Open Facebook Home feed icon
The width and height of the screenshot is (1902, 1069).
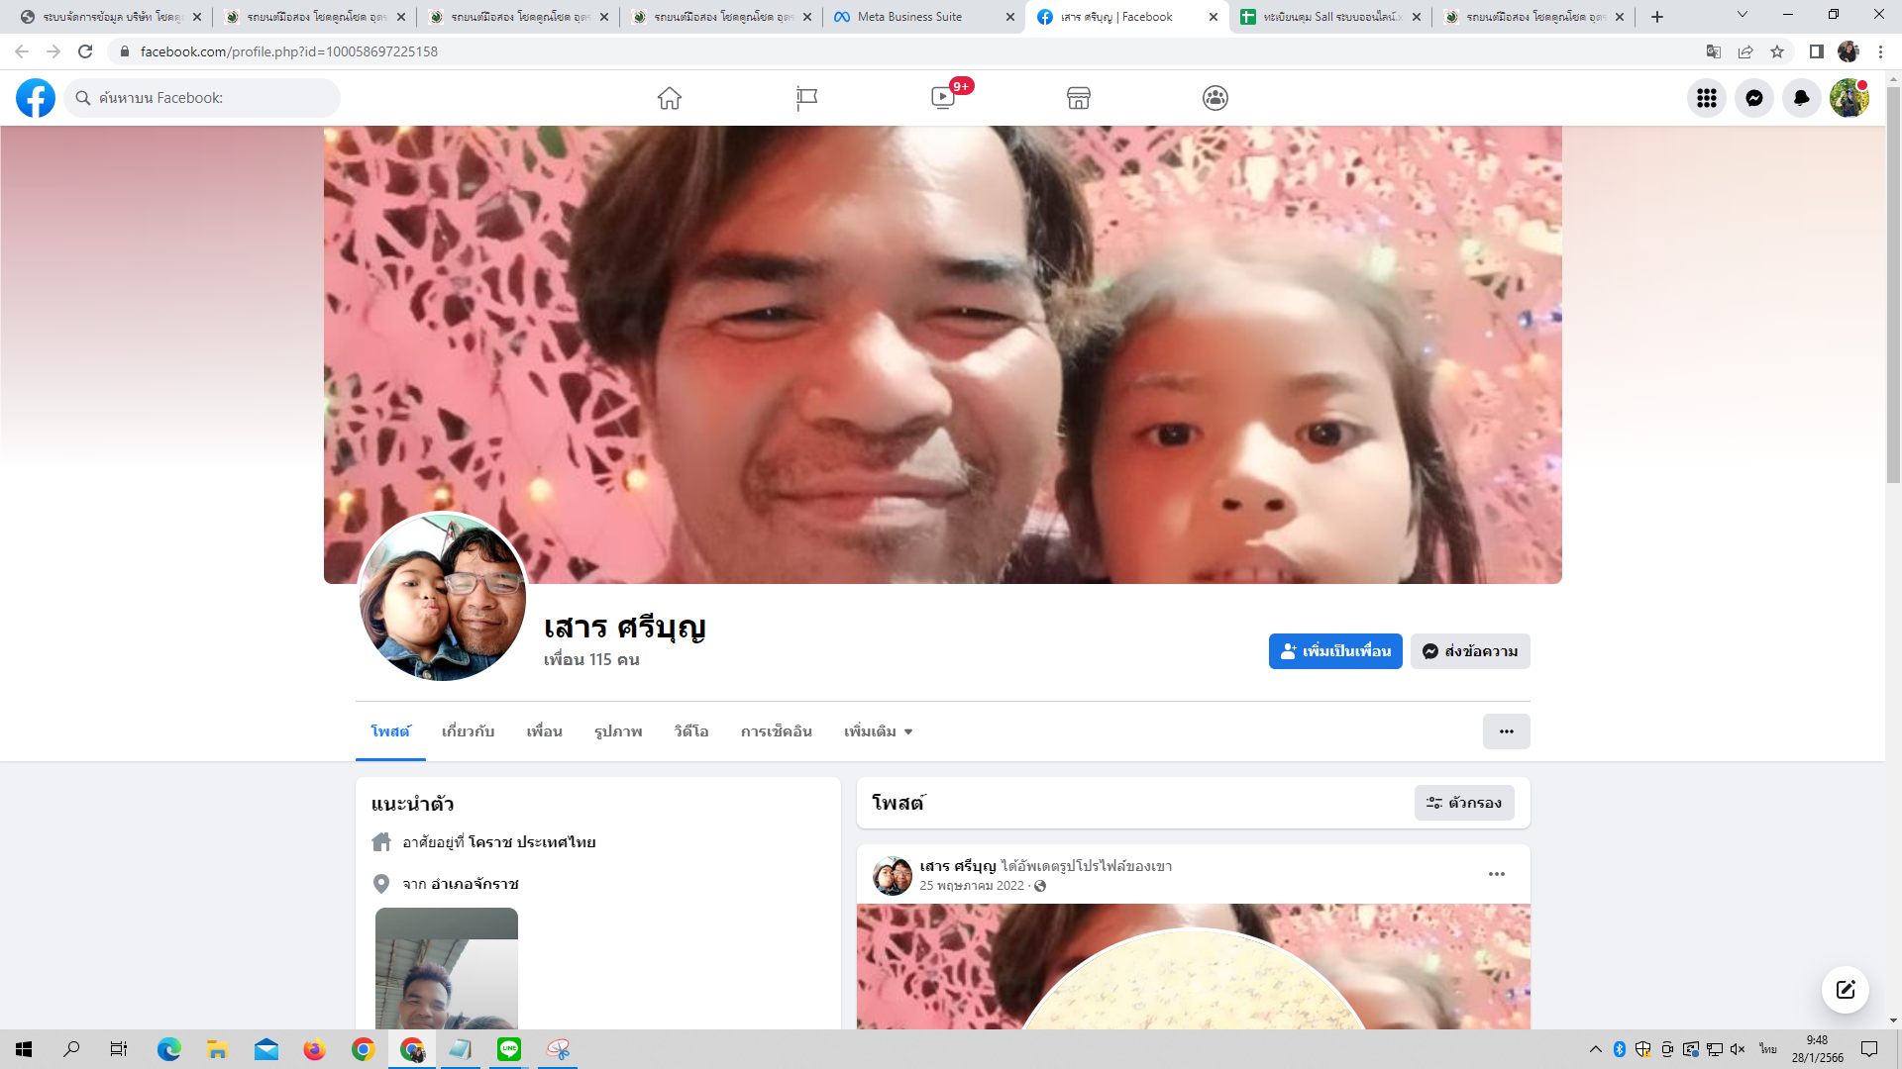pos(670,98)
